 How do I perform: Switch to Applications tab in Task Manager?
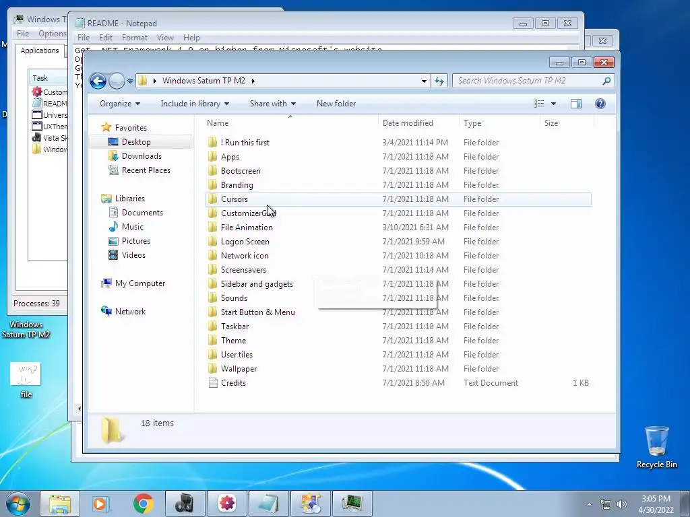coord(40,50)
